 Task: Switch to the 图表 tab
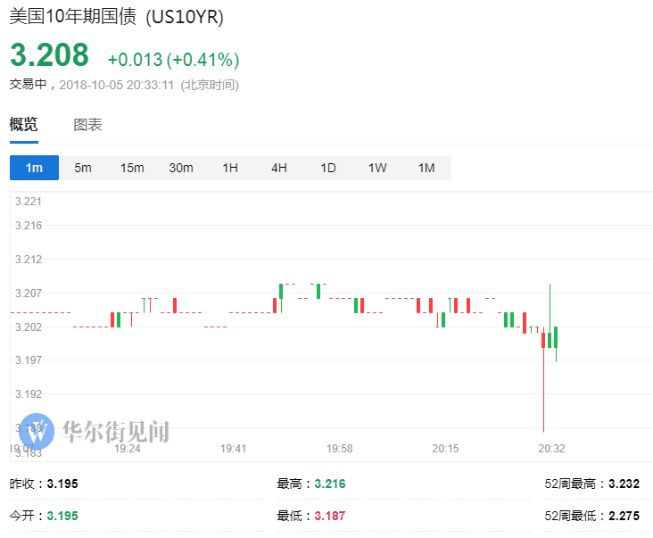tap(87, 125)
